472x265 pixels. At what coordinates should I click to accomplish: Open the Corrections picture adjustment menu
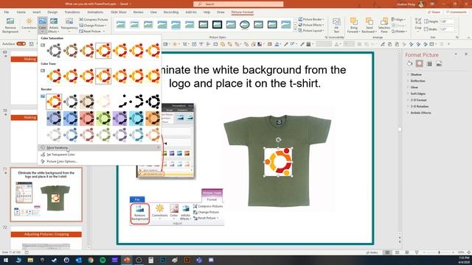29,25
